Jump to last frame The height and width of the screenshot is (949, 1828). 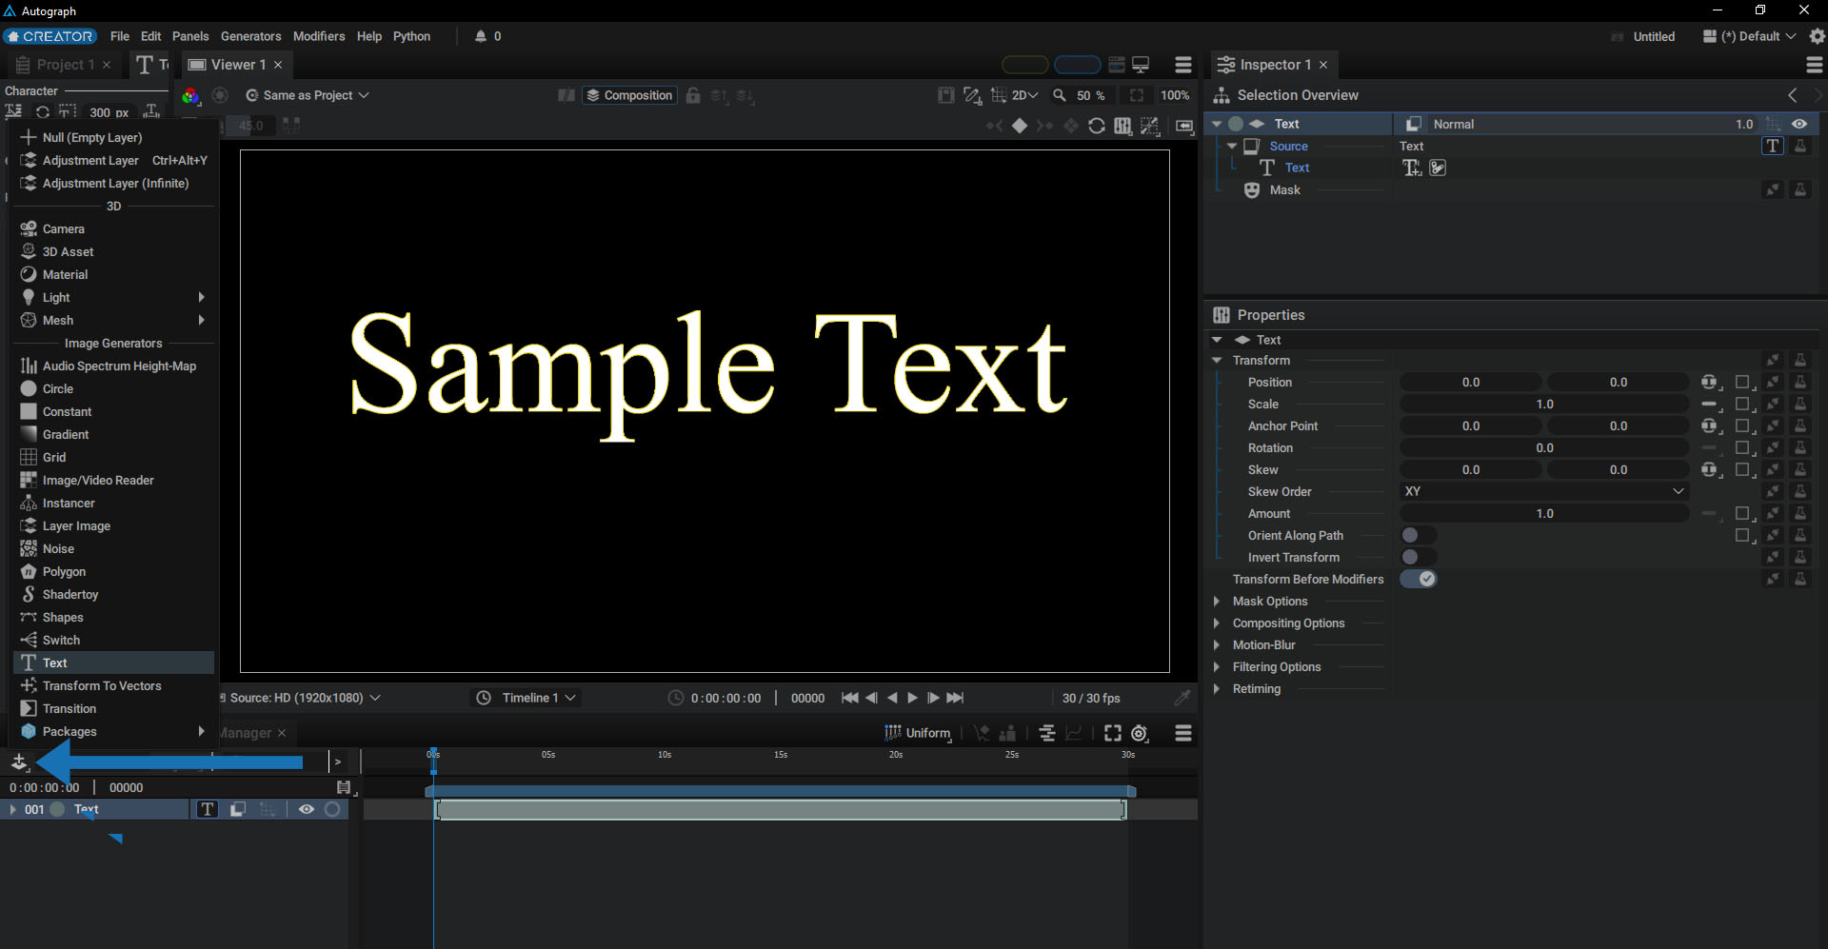955,698
